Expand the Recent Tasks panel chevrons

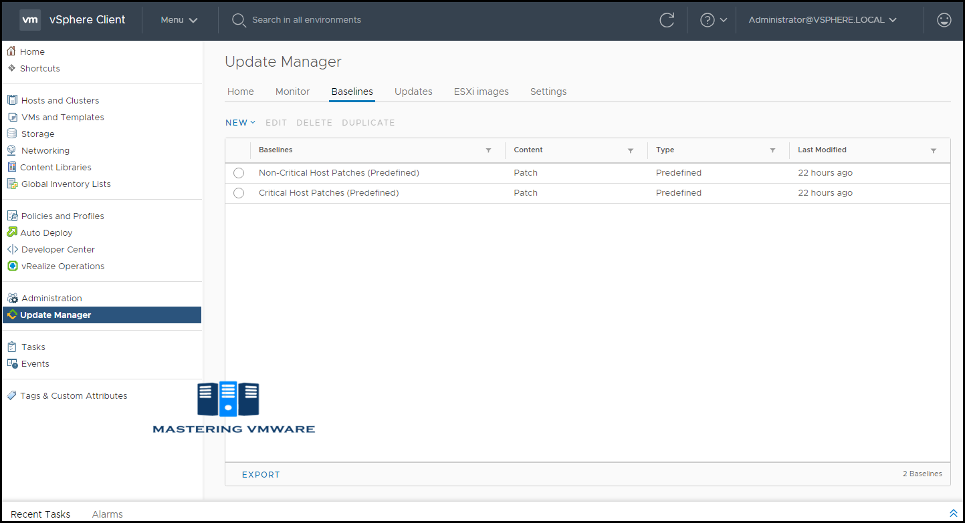click(x=954, y=513)
